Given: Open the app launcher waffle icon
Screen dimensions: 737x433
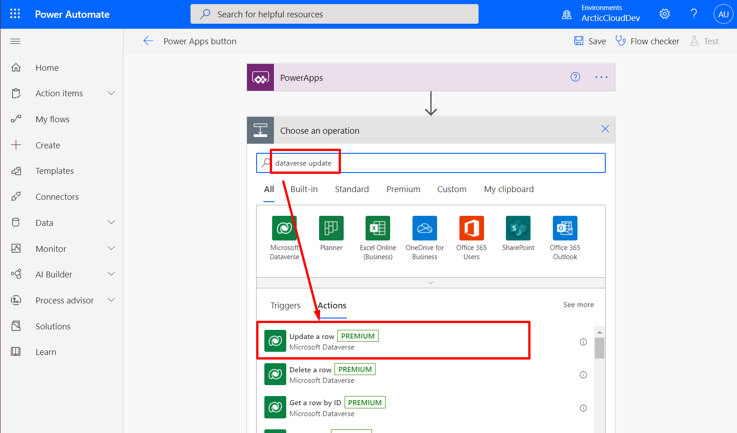Looking at the screenshot, I should [15, 14].
